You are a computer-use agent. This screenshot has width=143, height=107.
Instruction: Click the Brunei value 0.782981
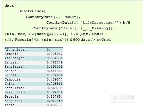point(55,75)
